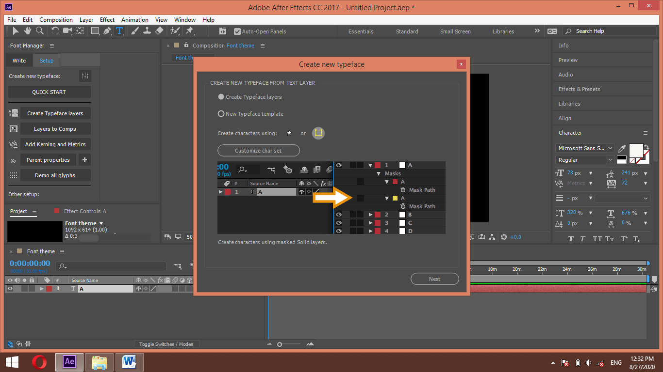Select the Type tool in the toolbar
663x372 pixels.
tap(119, 31)
